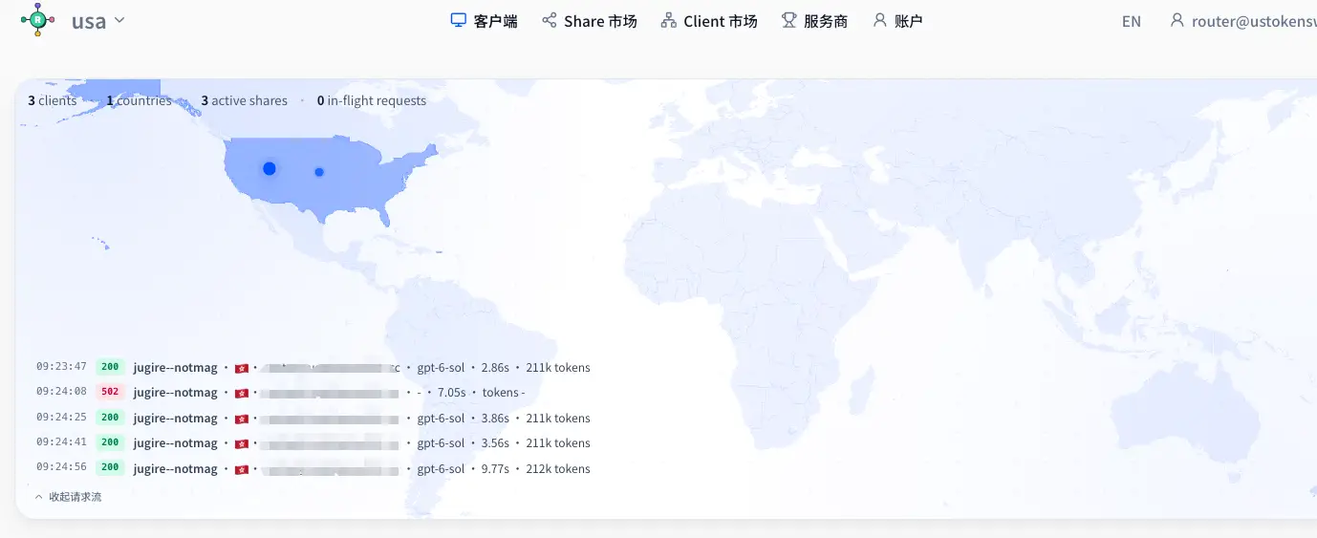This screenshot has width=1317, height=538.
Task: Click the "0 in-flight requests" stat
Action: (372, 100)
